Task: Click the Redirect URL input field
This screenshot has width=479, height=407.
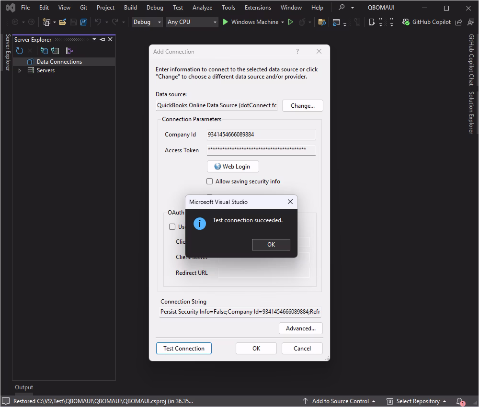Action: pyautogui.click(x=263, y=272)
